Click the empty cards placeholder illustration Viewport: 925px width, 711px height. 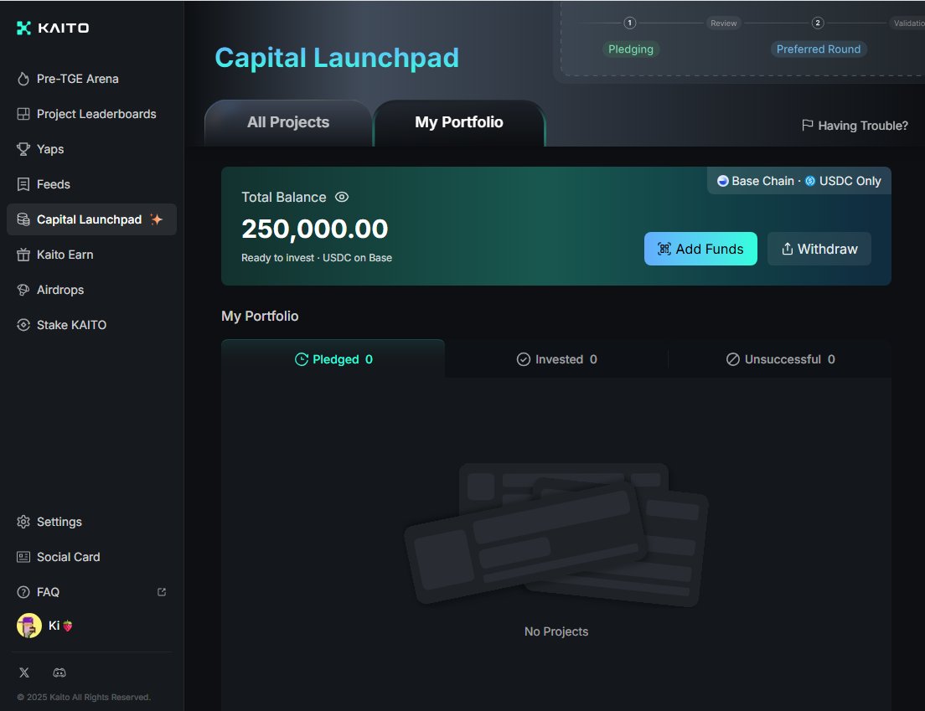coord(556,535)
